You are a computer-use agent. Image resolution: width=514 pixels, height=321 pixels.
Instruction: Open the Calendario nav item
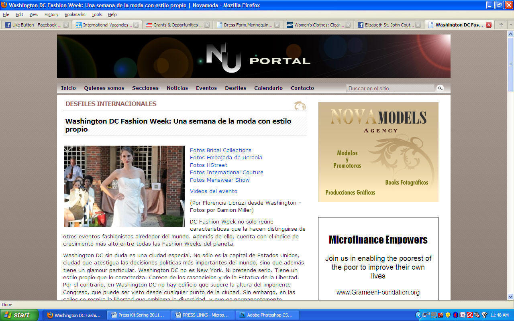pyautogui.click(x=268, y=88)
